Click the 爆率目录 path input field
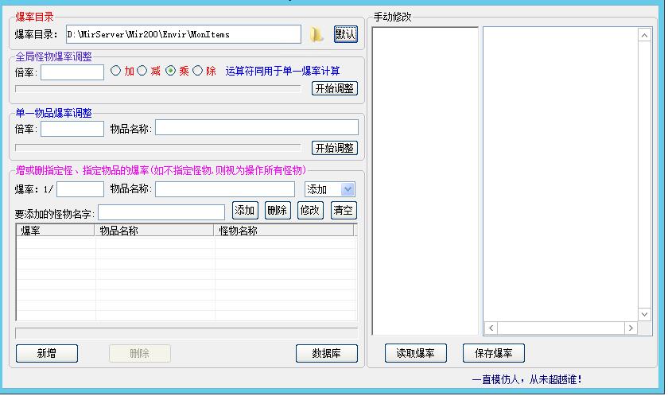 pos(183,34)
